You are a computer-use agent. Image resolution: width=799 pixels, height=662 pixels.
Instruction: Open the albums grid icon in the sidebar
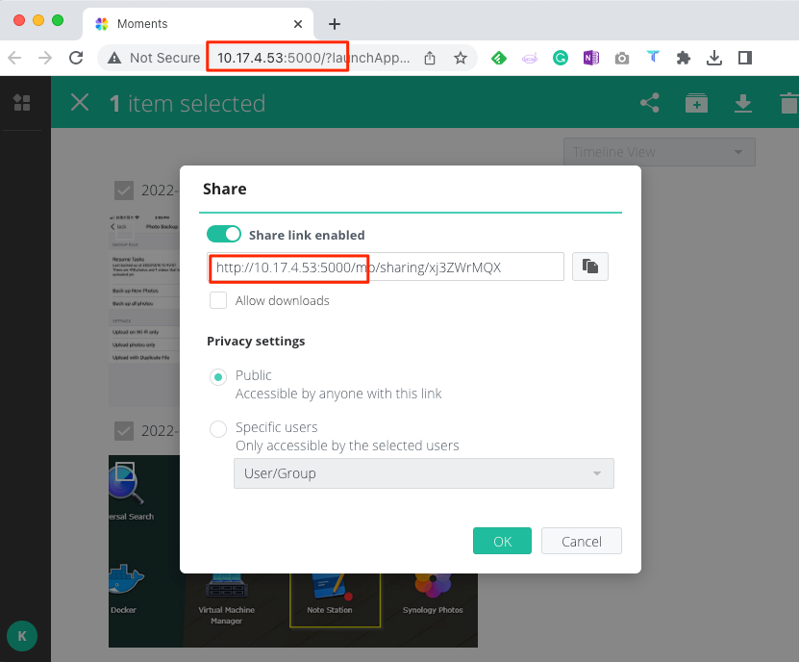(x=23, y=102)
